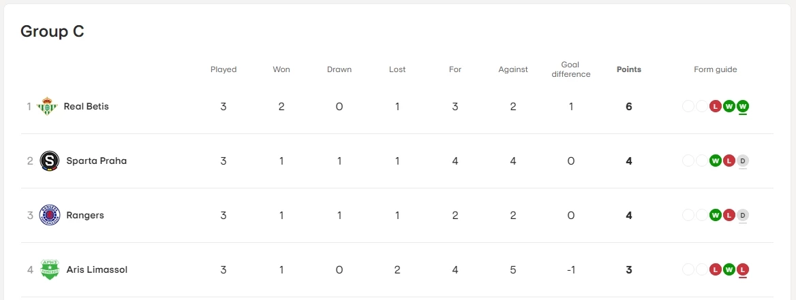796x300 pixels.
Task: Open the Aris Limassol team link
Action: [97, 269]
